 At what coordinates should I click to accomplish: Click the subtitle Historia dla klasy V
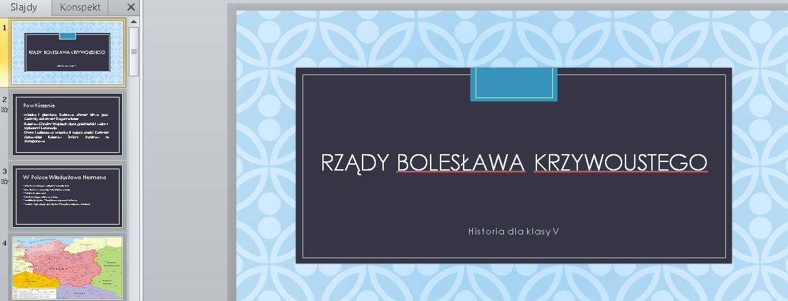pos(513,231)
